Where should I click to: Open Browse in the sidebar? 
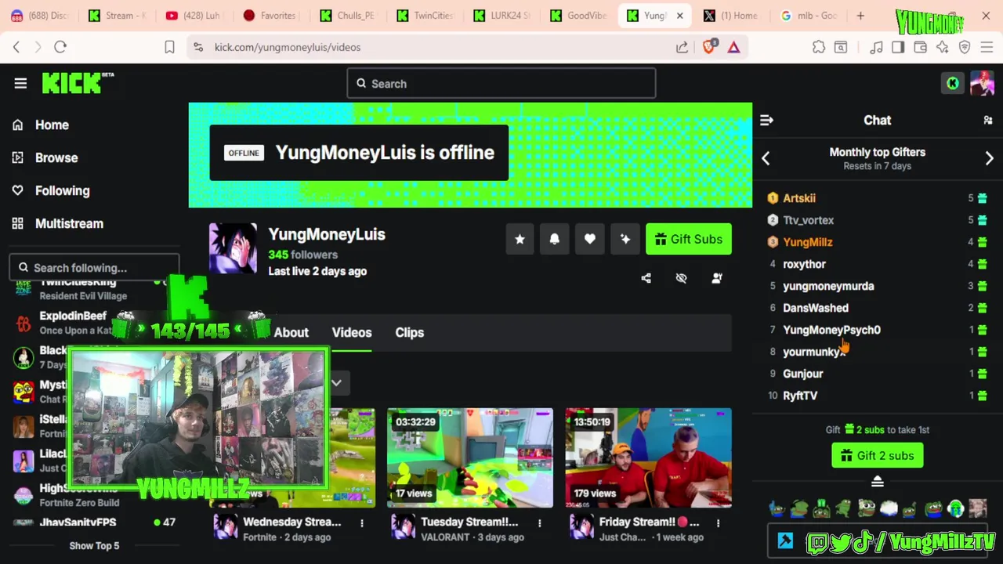[56, 157]
